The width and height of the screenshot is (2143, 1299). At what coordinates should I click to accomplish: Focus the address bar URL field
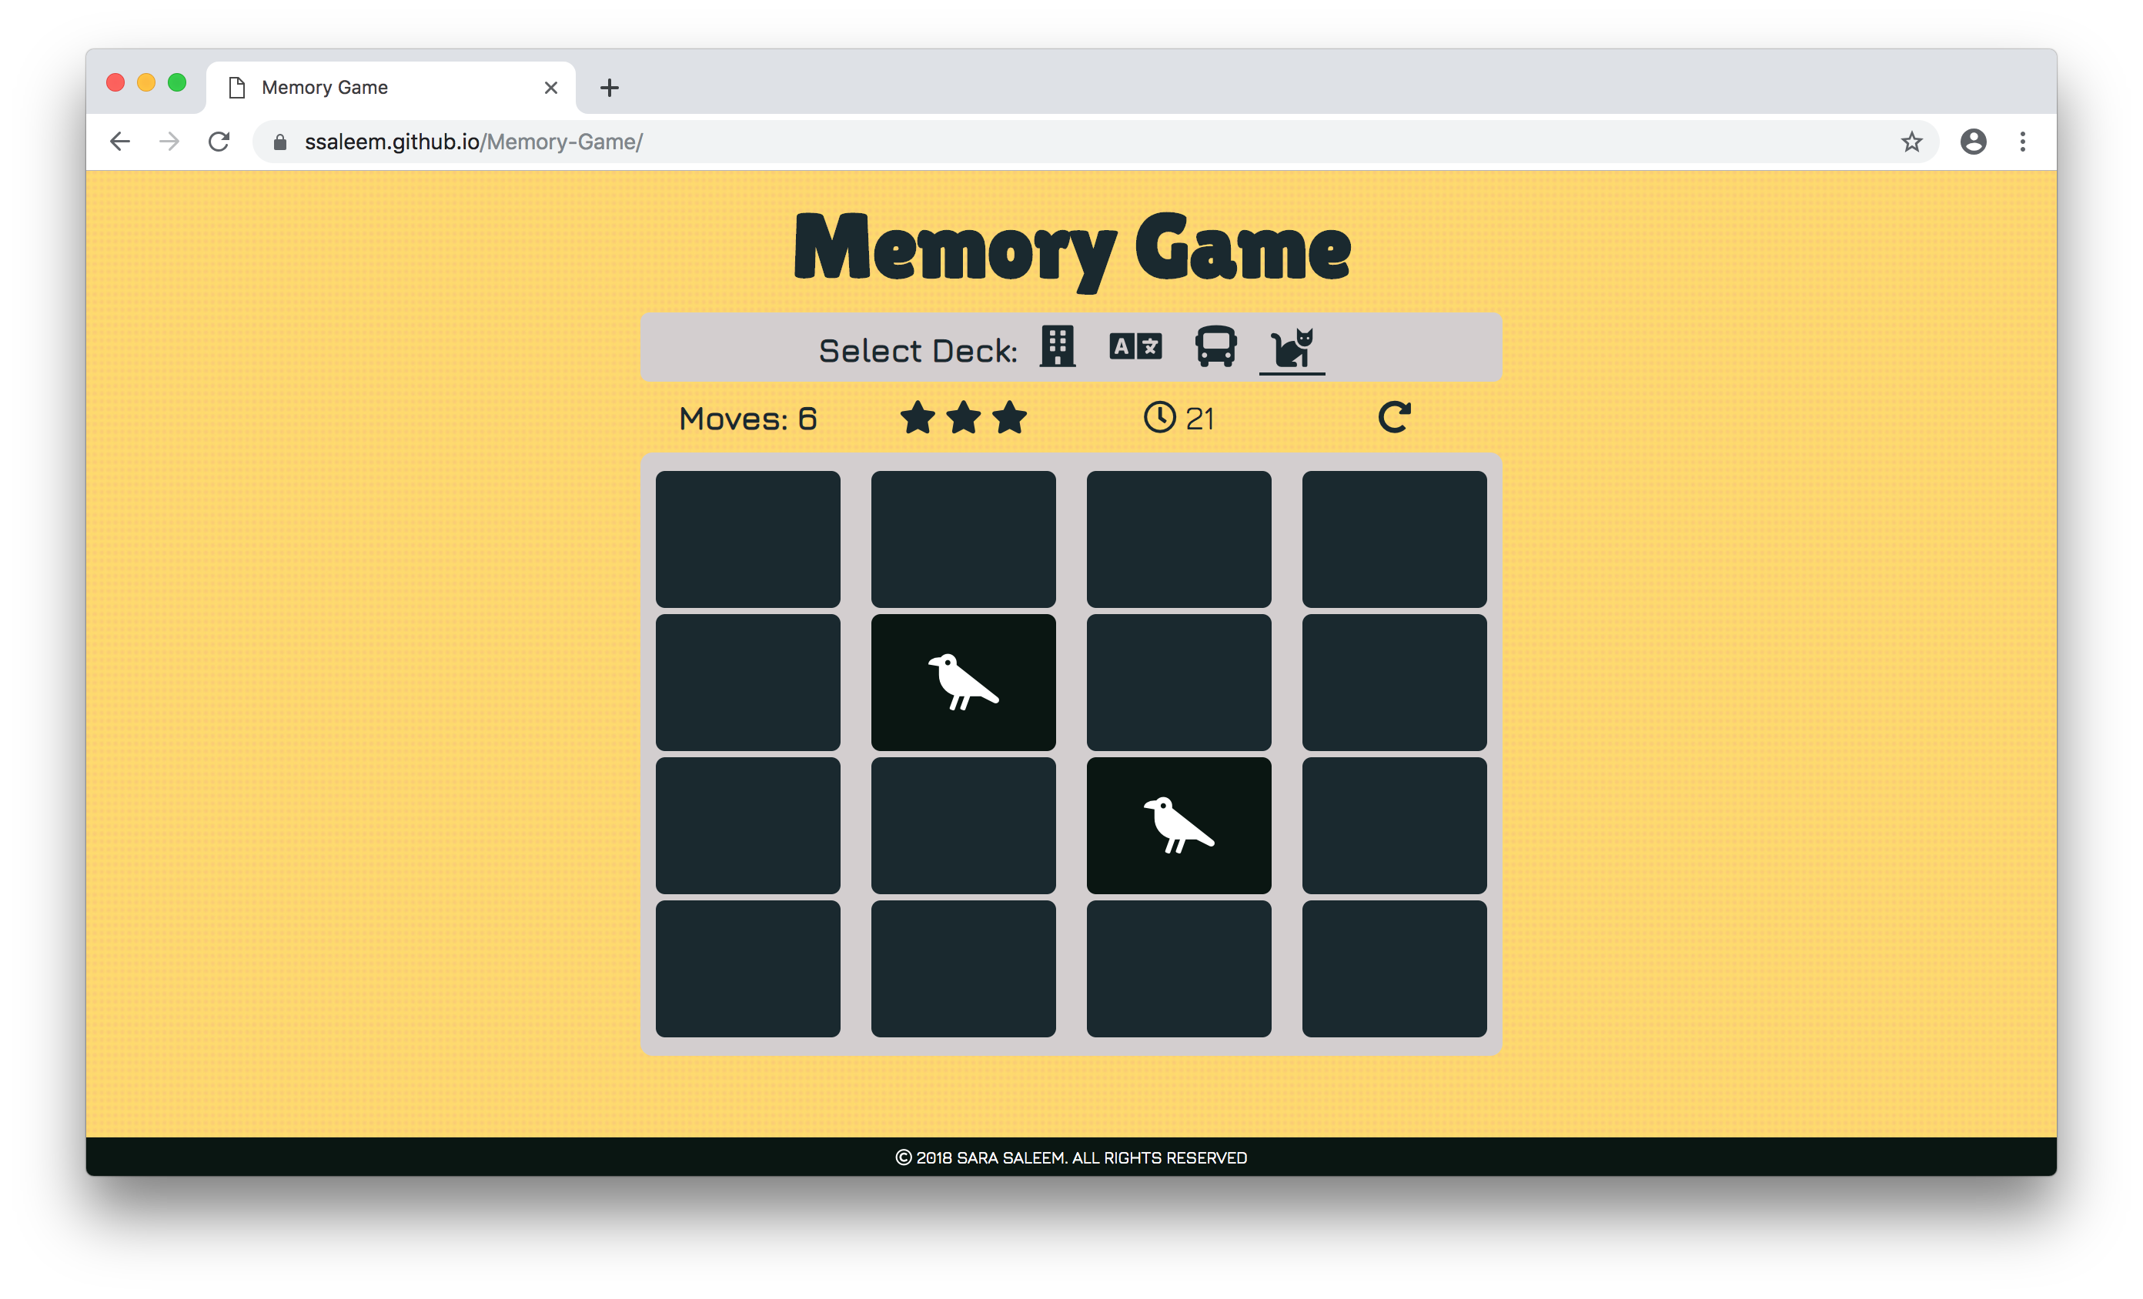[x=1044, y=142]
